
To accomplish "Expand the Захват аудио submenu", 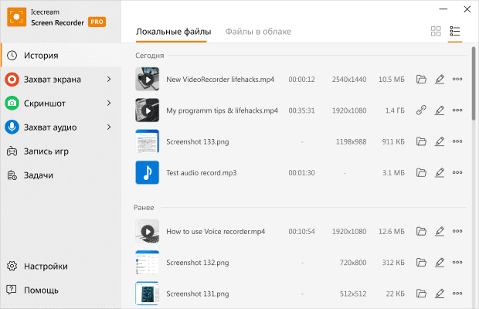I will (109, 127).
